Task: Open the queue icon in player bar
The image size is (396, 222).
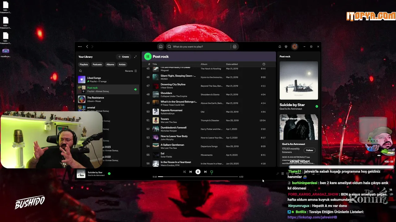Action: point(282,174)
